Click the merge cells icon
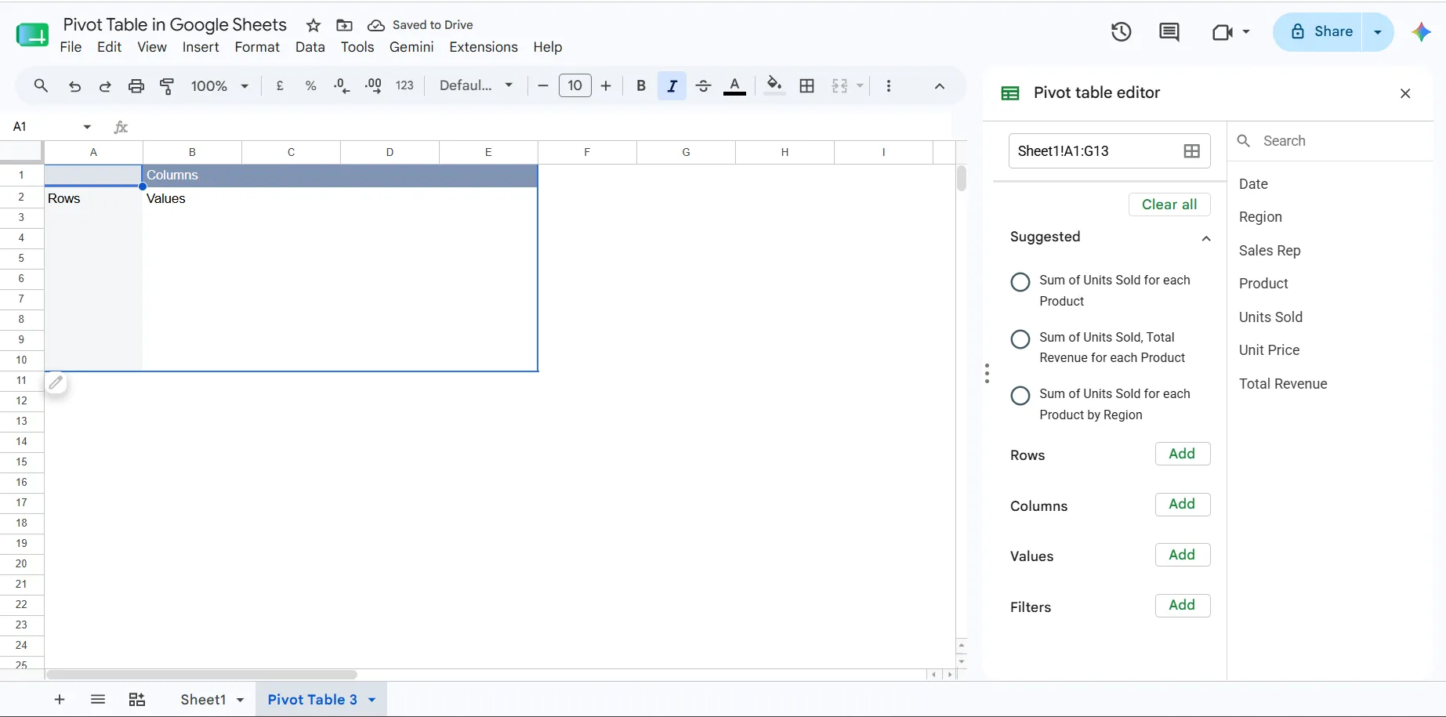The width and height of the screenshot is (1446, 717). click(x=839, y=86)
